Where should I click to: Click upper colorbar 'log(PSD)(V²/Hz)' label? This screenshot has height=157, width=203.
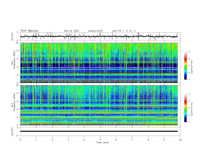[x=192, y=67]
